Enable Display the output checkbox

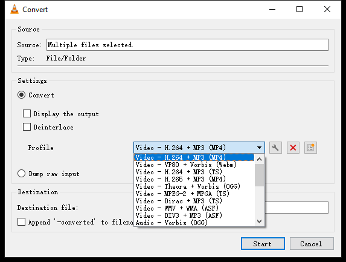(x=27, y=114)
